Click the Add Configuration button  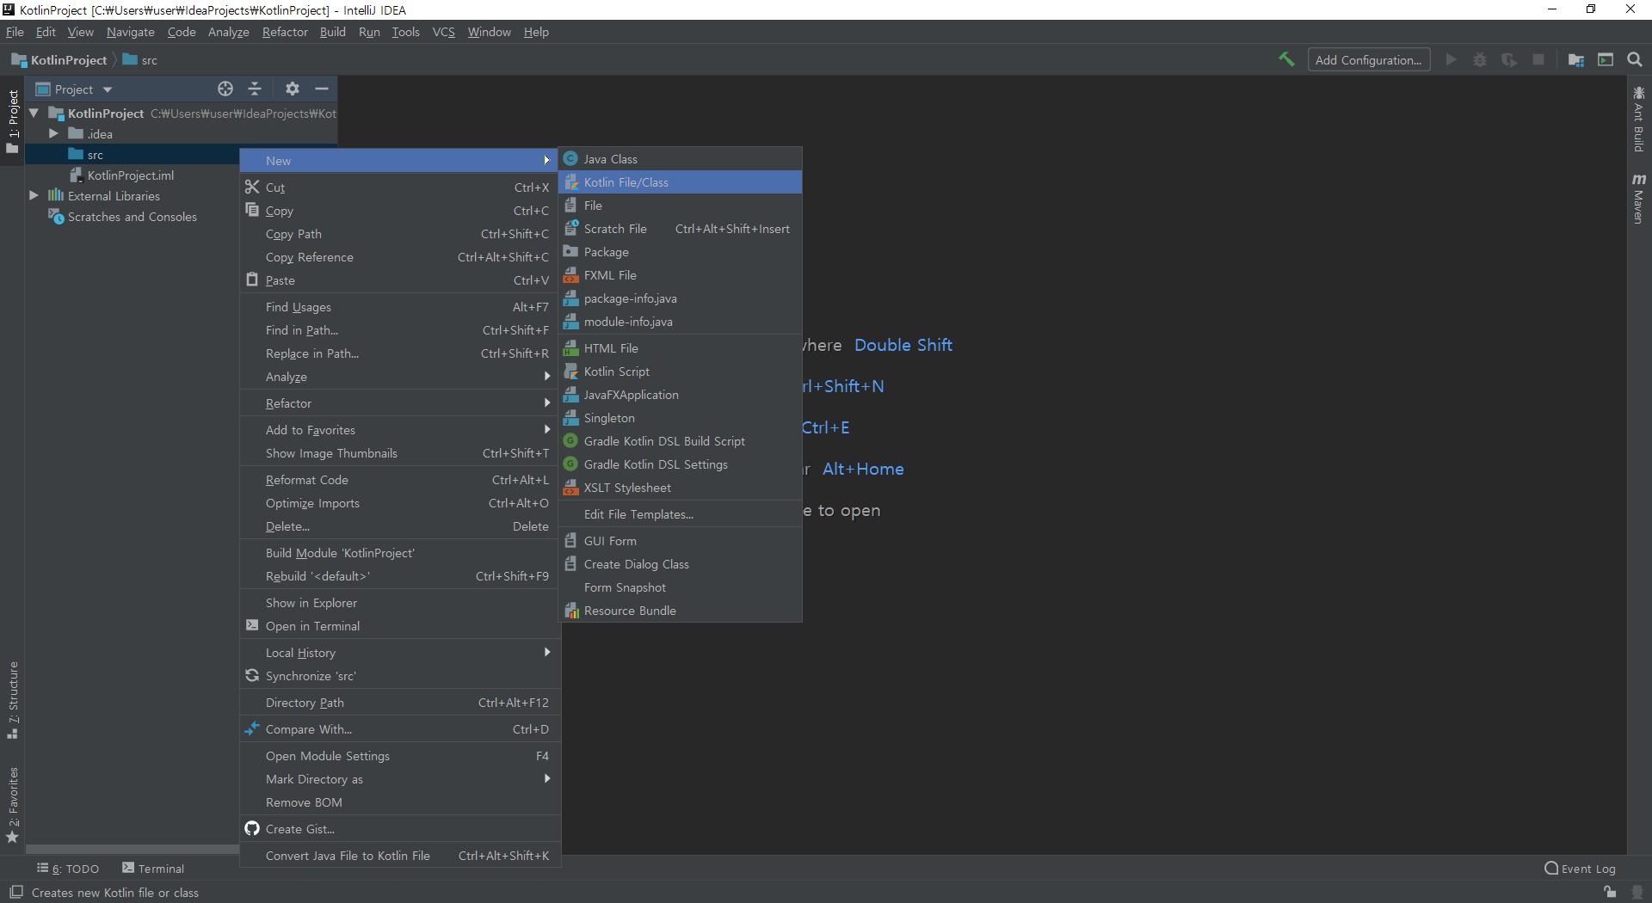click(1369, 60)
